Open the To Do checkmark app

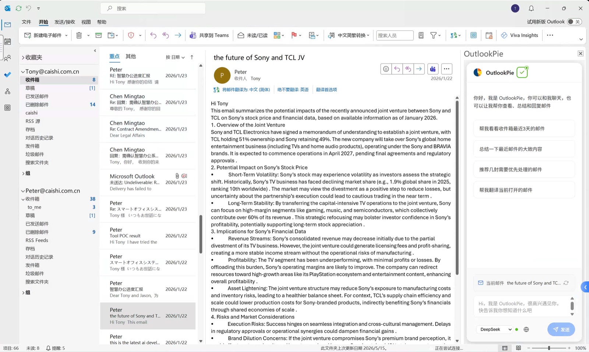pyautogui.click(x=7, y=75)
